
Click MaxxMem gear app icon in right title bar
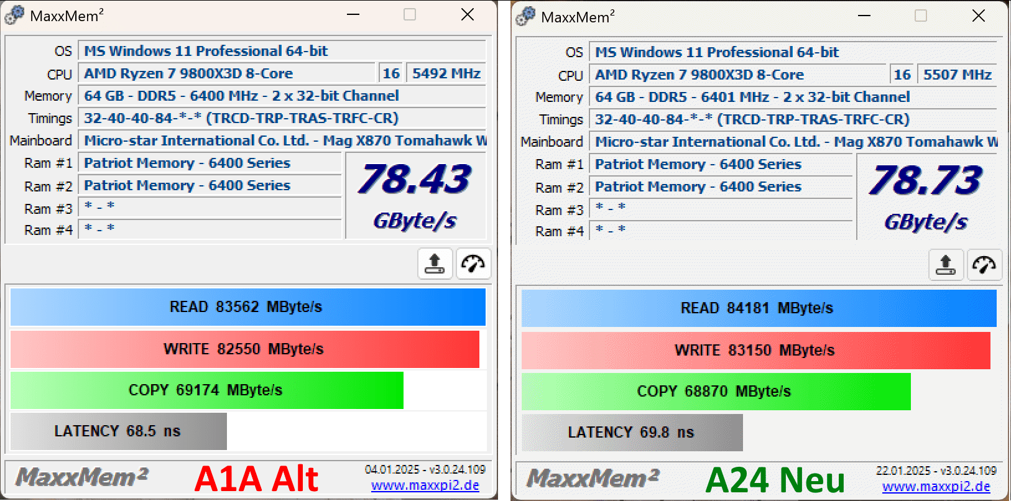point(526,17)
